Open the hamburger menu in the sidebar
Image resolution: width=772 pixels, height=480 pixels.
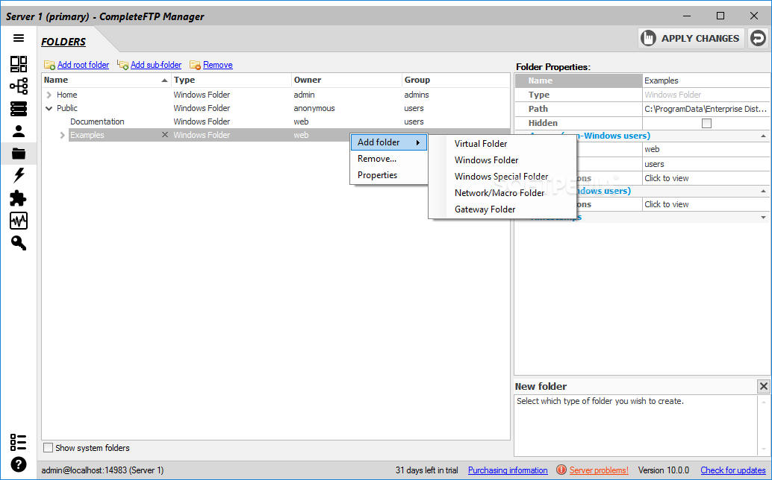(x=19, y=38)
